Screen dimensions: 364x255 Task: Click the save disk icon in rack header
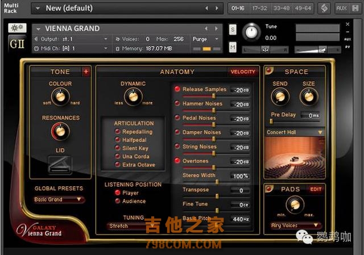pyautogui.click(x=355, y=9)
